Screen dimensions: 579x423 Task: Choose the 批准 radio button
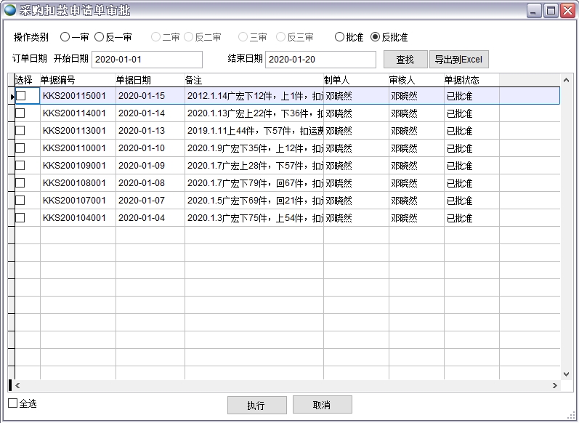pyautogui.click(x=339, y=37)
